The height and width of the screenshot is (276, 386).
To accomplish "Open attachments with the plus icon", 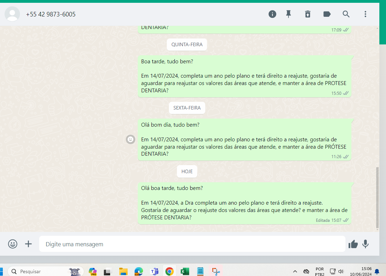I will 28,244.
